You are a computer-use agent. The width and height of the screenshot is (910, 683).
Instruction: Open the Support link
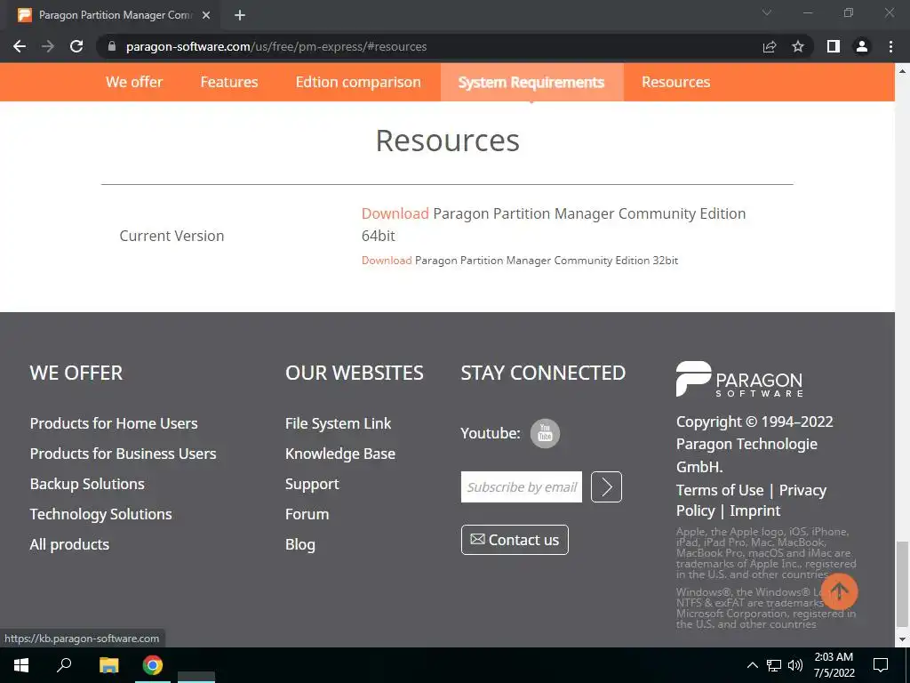click(x=312, y=484)
